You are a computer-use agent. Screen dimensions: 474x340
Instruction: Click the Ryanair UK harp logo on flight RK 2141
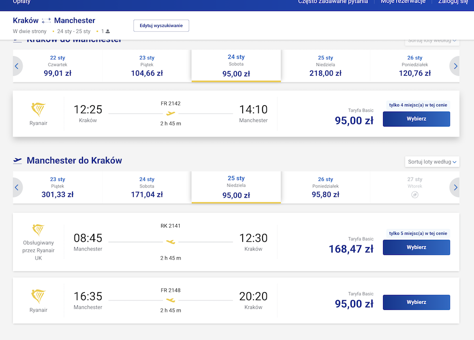pos(38,230)
